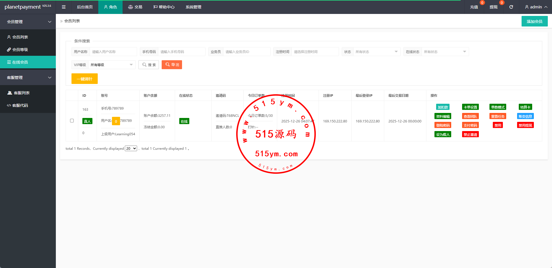Click the 添加会员 button
Image resolution: width=552 pixels, height=268 pixels.
tap(534, 21)
